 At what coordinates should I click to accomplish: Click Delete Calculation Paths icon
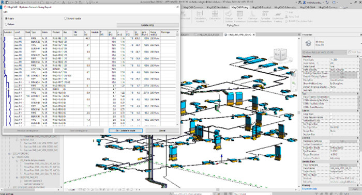click(x=286, y=21)
